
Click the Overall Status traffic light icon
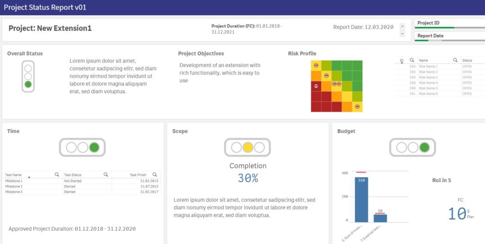(x=28, y=76)
